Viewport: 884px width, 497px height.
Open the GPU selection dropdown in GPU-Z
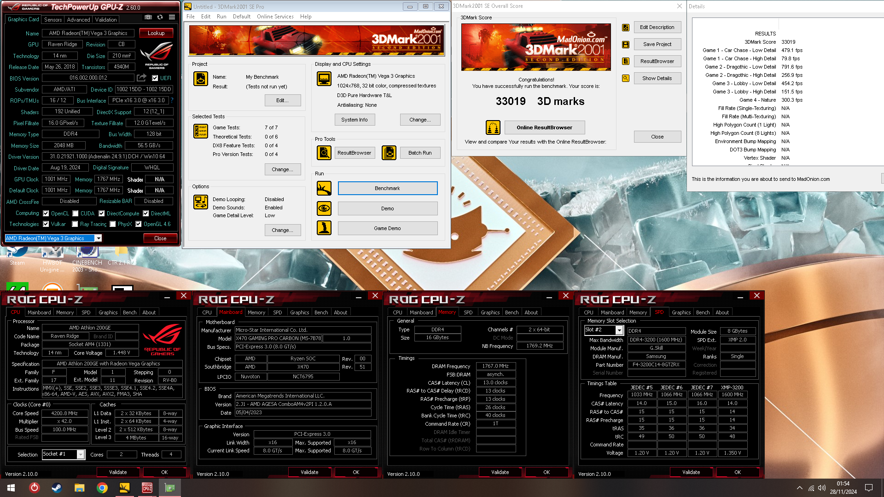98,238
